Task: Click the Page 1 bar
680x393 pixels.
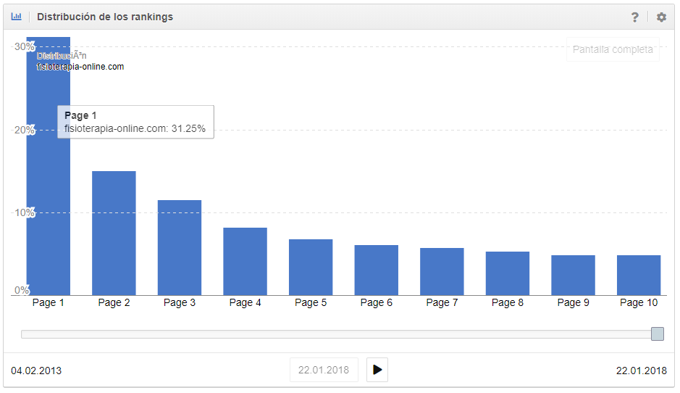Action: (49, 218)
